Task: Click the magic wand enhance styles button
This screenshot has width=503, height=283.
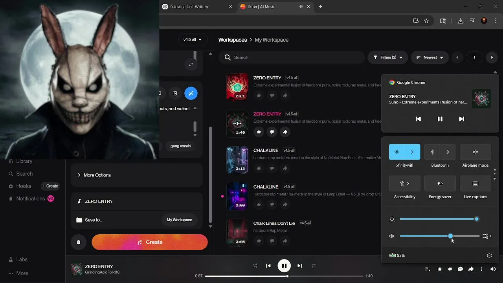Action: click(x=191, y=93)
